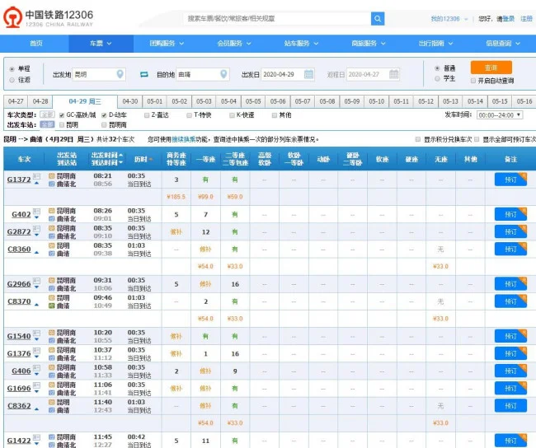Click the ID card icon next to G1696
The image size is (536, 448).
tap(36, 385)
